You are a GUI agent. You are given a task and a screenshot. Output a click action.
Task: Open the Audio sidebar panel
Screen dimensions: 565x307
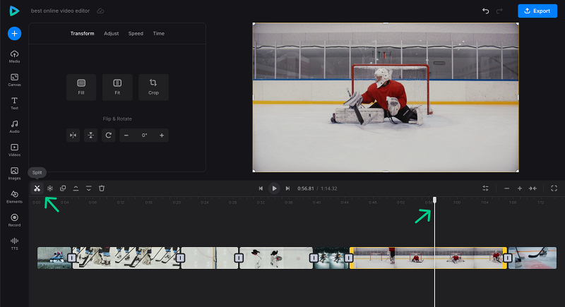[14, 127]
